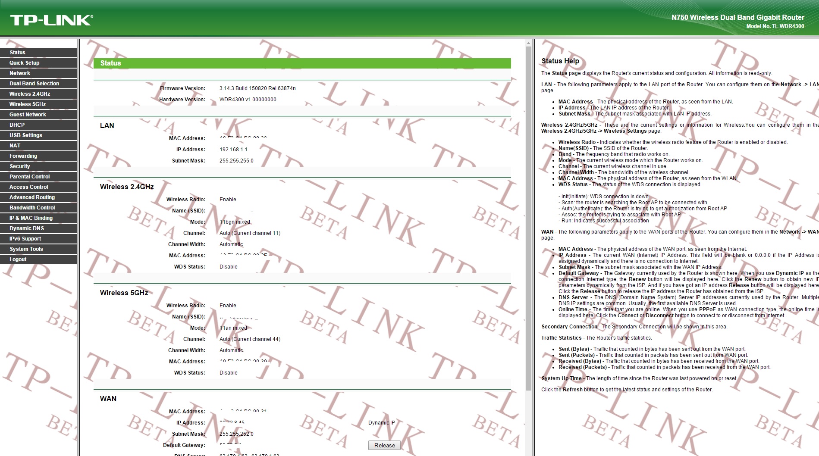Open the NAT menu item
Screen dimensions: 819x456
pos(15,146)
